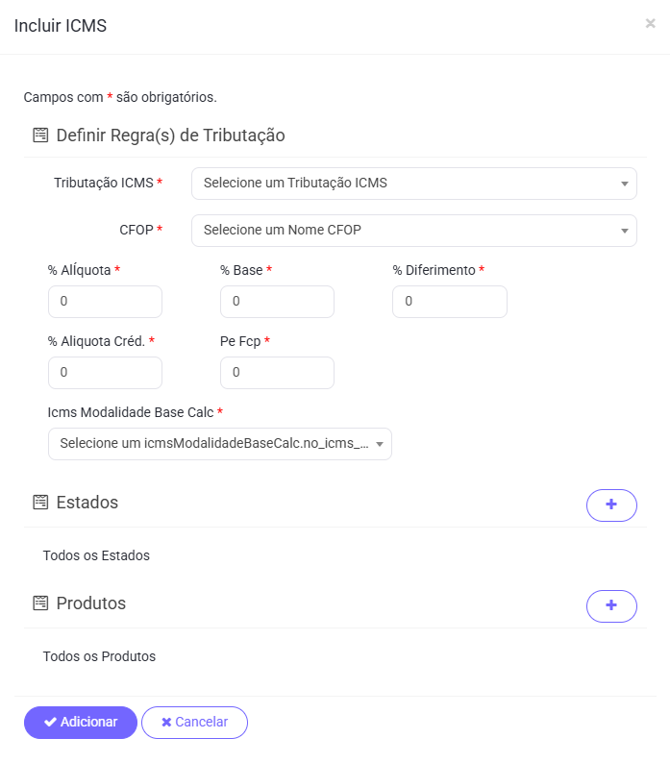Click the Produtos section heading

click(x=91, y=603)
